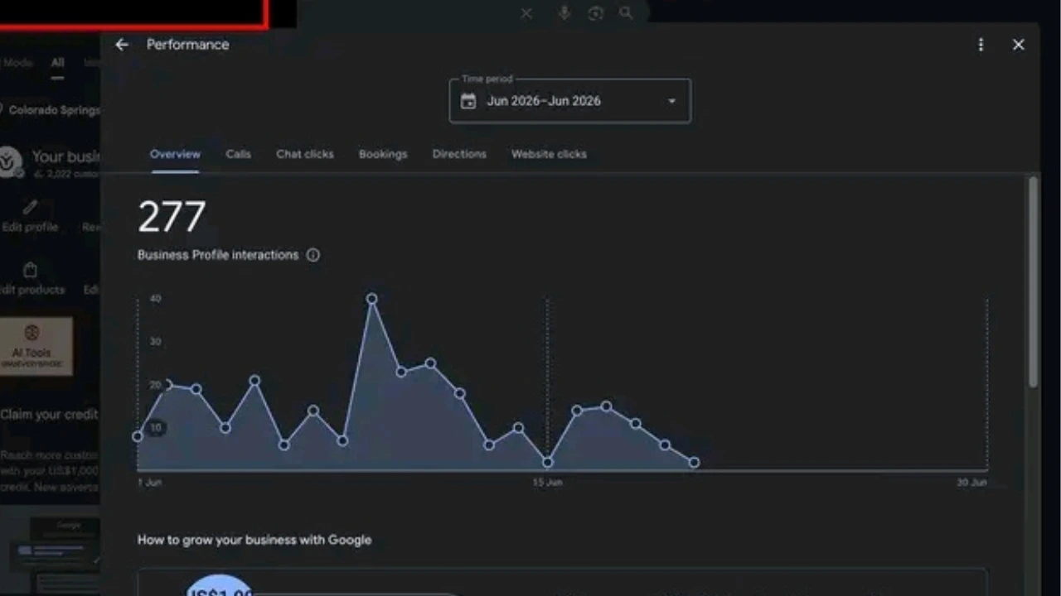This screenshot has width=1061, height=596.
Task: Click the chart data point on 15 Jun
Action: [x=548, y=462]
